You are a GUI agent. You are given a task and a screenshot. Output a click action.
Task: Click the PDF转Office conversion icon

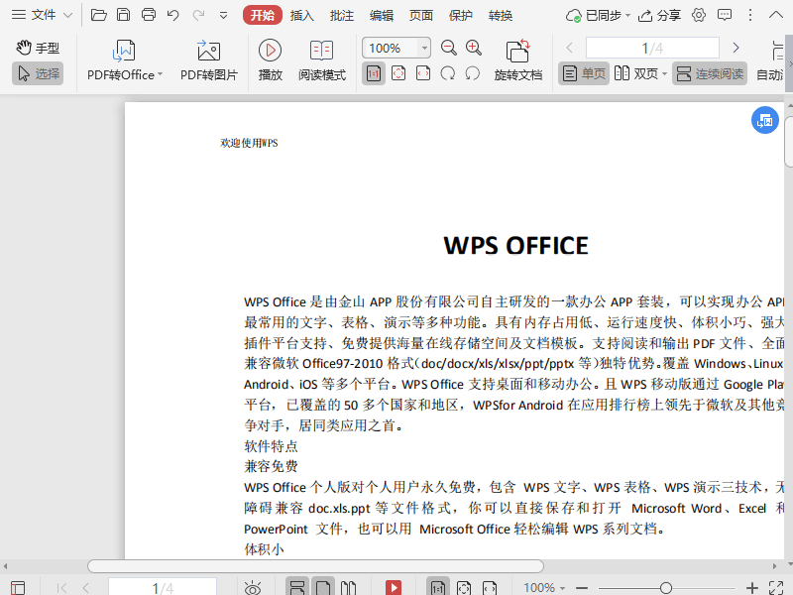click(125, 52)
